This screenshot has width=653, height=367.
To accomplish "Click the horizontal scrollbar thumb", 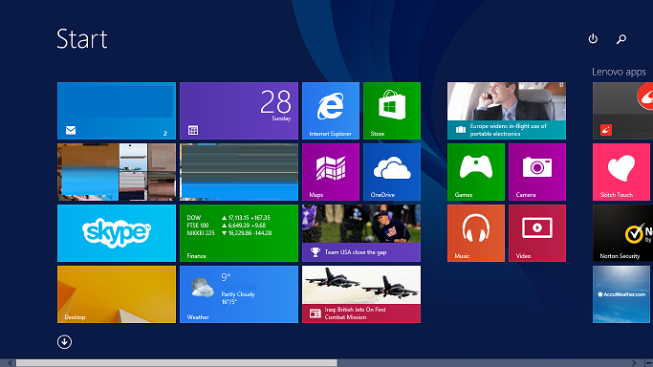I will 177,363.
